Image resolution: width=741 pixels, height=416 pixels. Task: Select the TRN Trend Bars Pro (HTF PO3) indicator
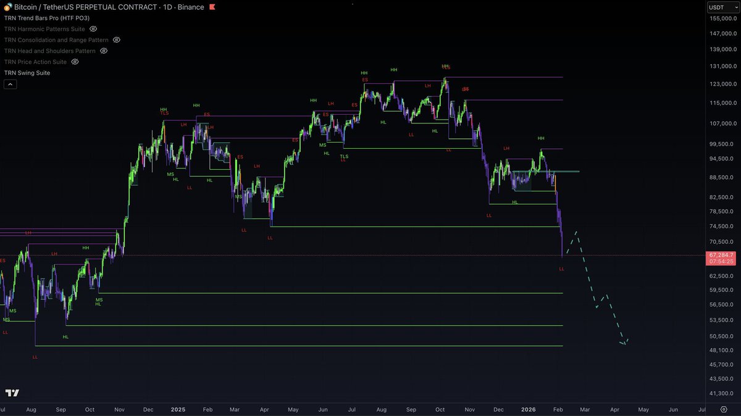tap(47, 18)
